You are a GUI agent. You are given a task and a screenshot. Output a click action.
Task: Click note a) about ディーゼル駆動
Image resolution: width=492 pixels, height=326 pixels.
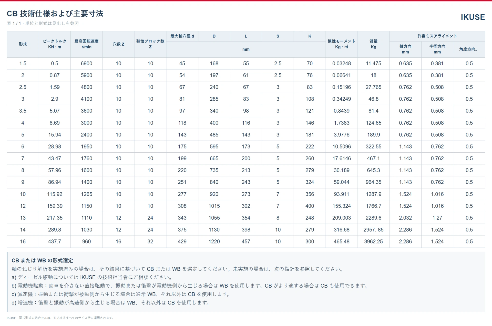pyautogui.click(x=93, y=277)
